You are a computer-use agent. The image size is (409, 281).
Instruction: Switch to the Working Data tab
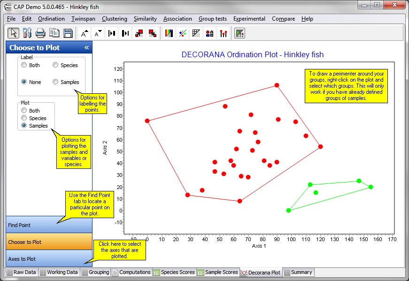[59, 272]
